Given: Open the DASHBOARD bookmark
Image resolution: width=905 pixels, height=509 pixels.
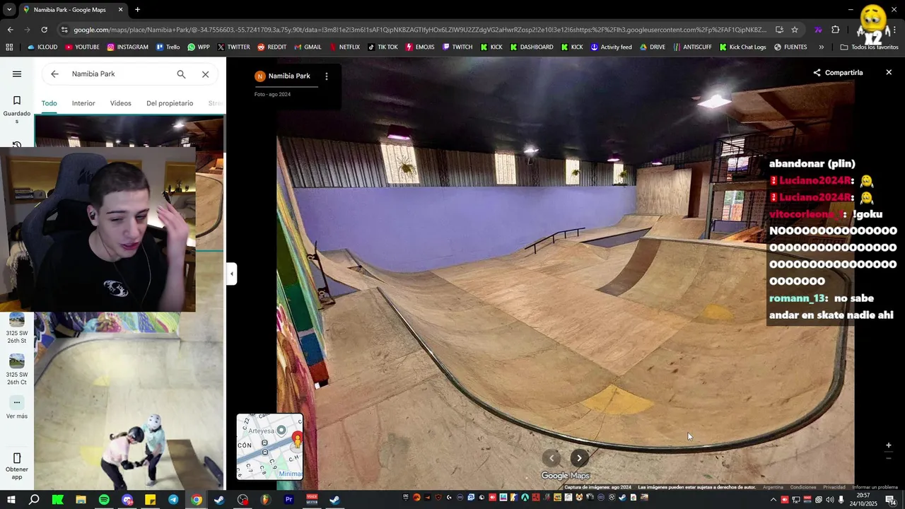Looking at the screenshot, I should point(531,47).
